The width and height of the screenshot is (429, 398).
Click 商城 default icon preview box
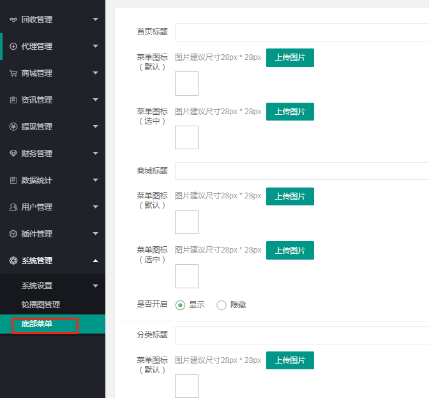(x=186, y=222)
